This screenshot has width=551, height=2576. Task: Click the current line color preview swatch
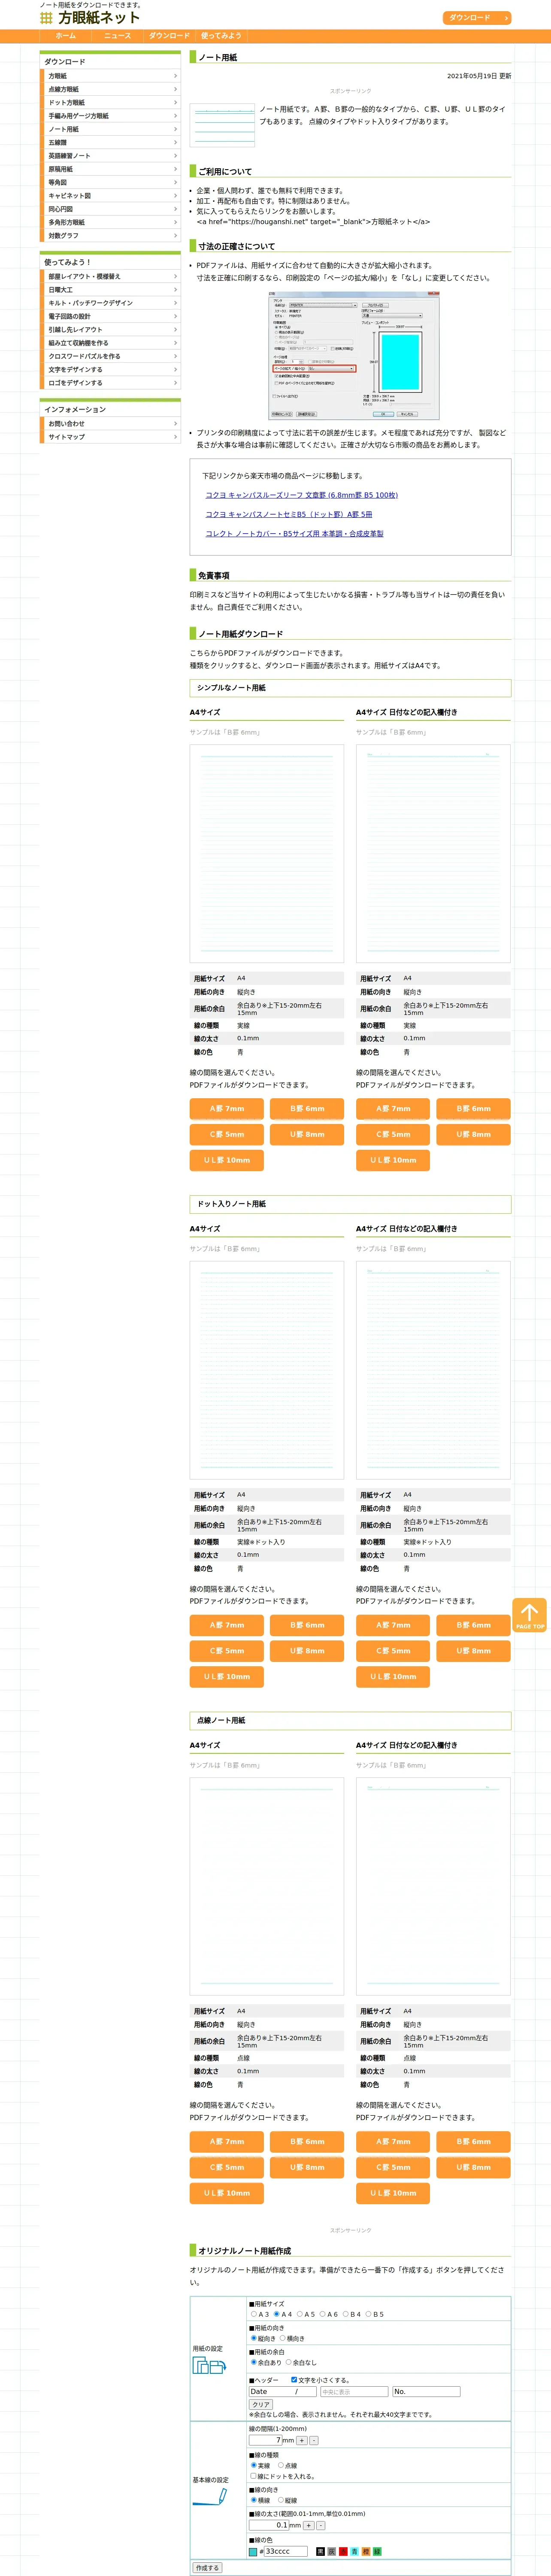pos(253,2551)
